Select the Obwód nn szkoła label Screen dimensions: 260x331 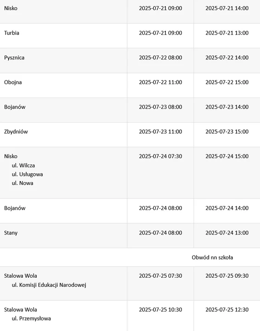[x=212, y=257]
